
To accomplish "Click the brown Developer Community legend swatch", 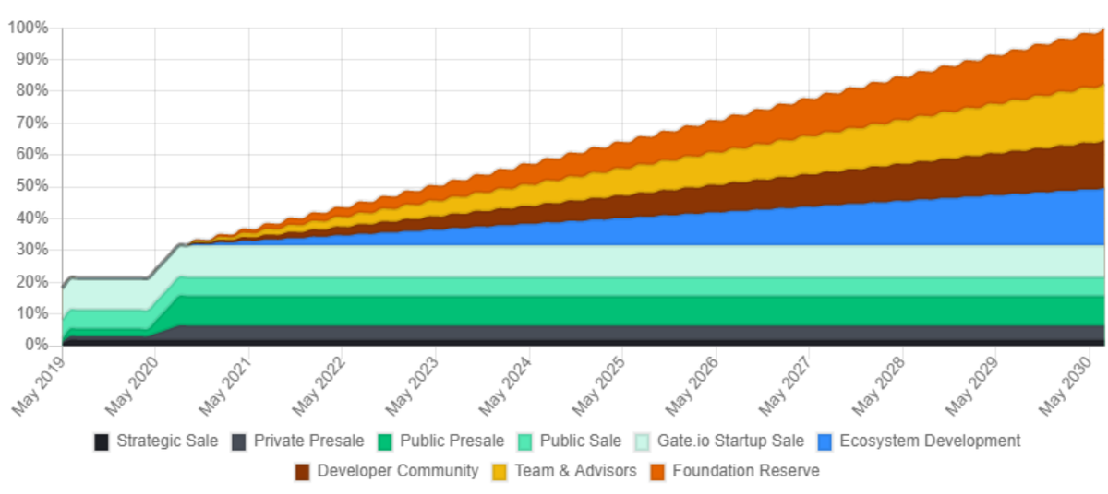I will [302, 471].
